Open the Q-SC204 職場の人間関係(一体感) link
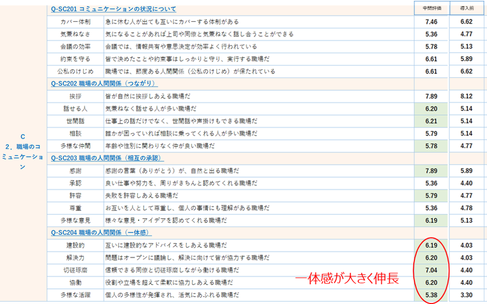The height and width of the screenshot is (304, 487). coord(101,233)
